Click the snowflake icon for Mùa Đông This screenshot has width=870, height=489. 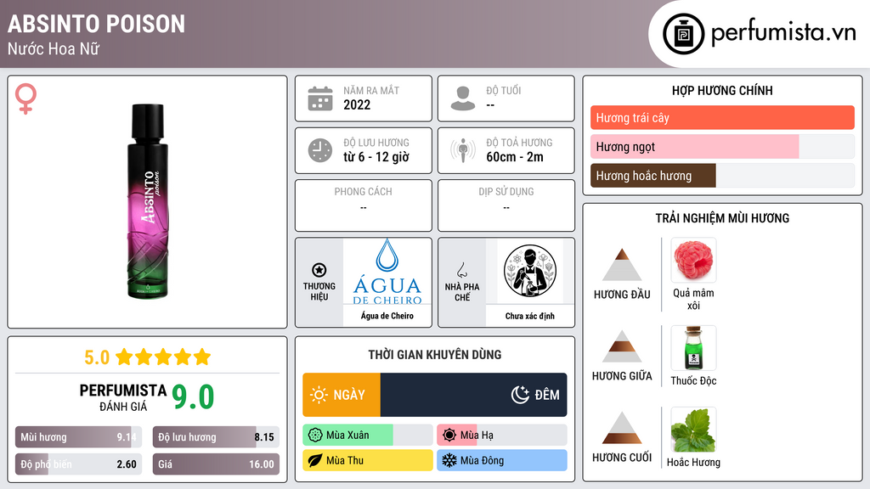(x=449, y=460)
